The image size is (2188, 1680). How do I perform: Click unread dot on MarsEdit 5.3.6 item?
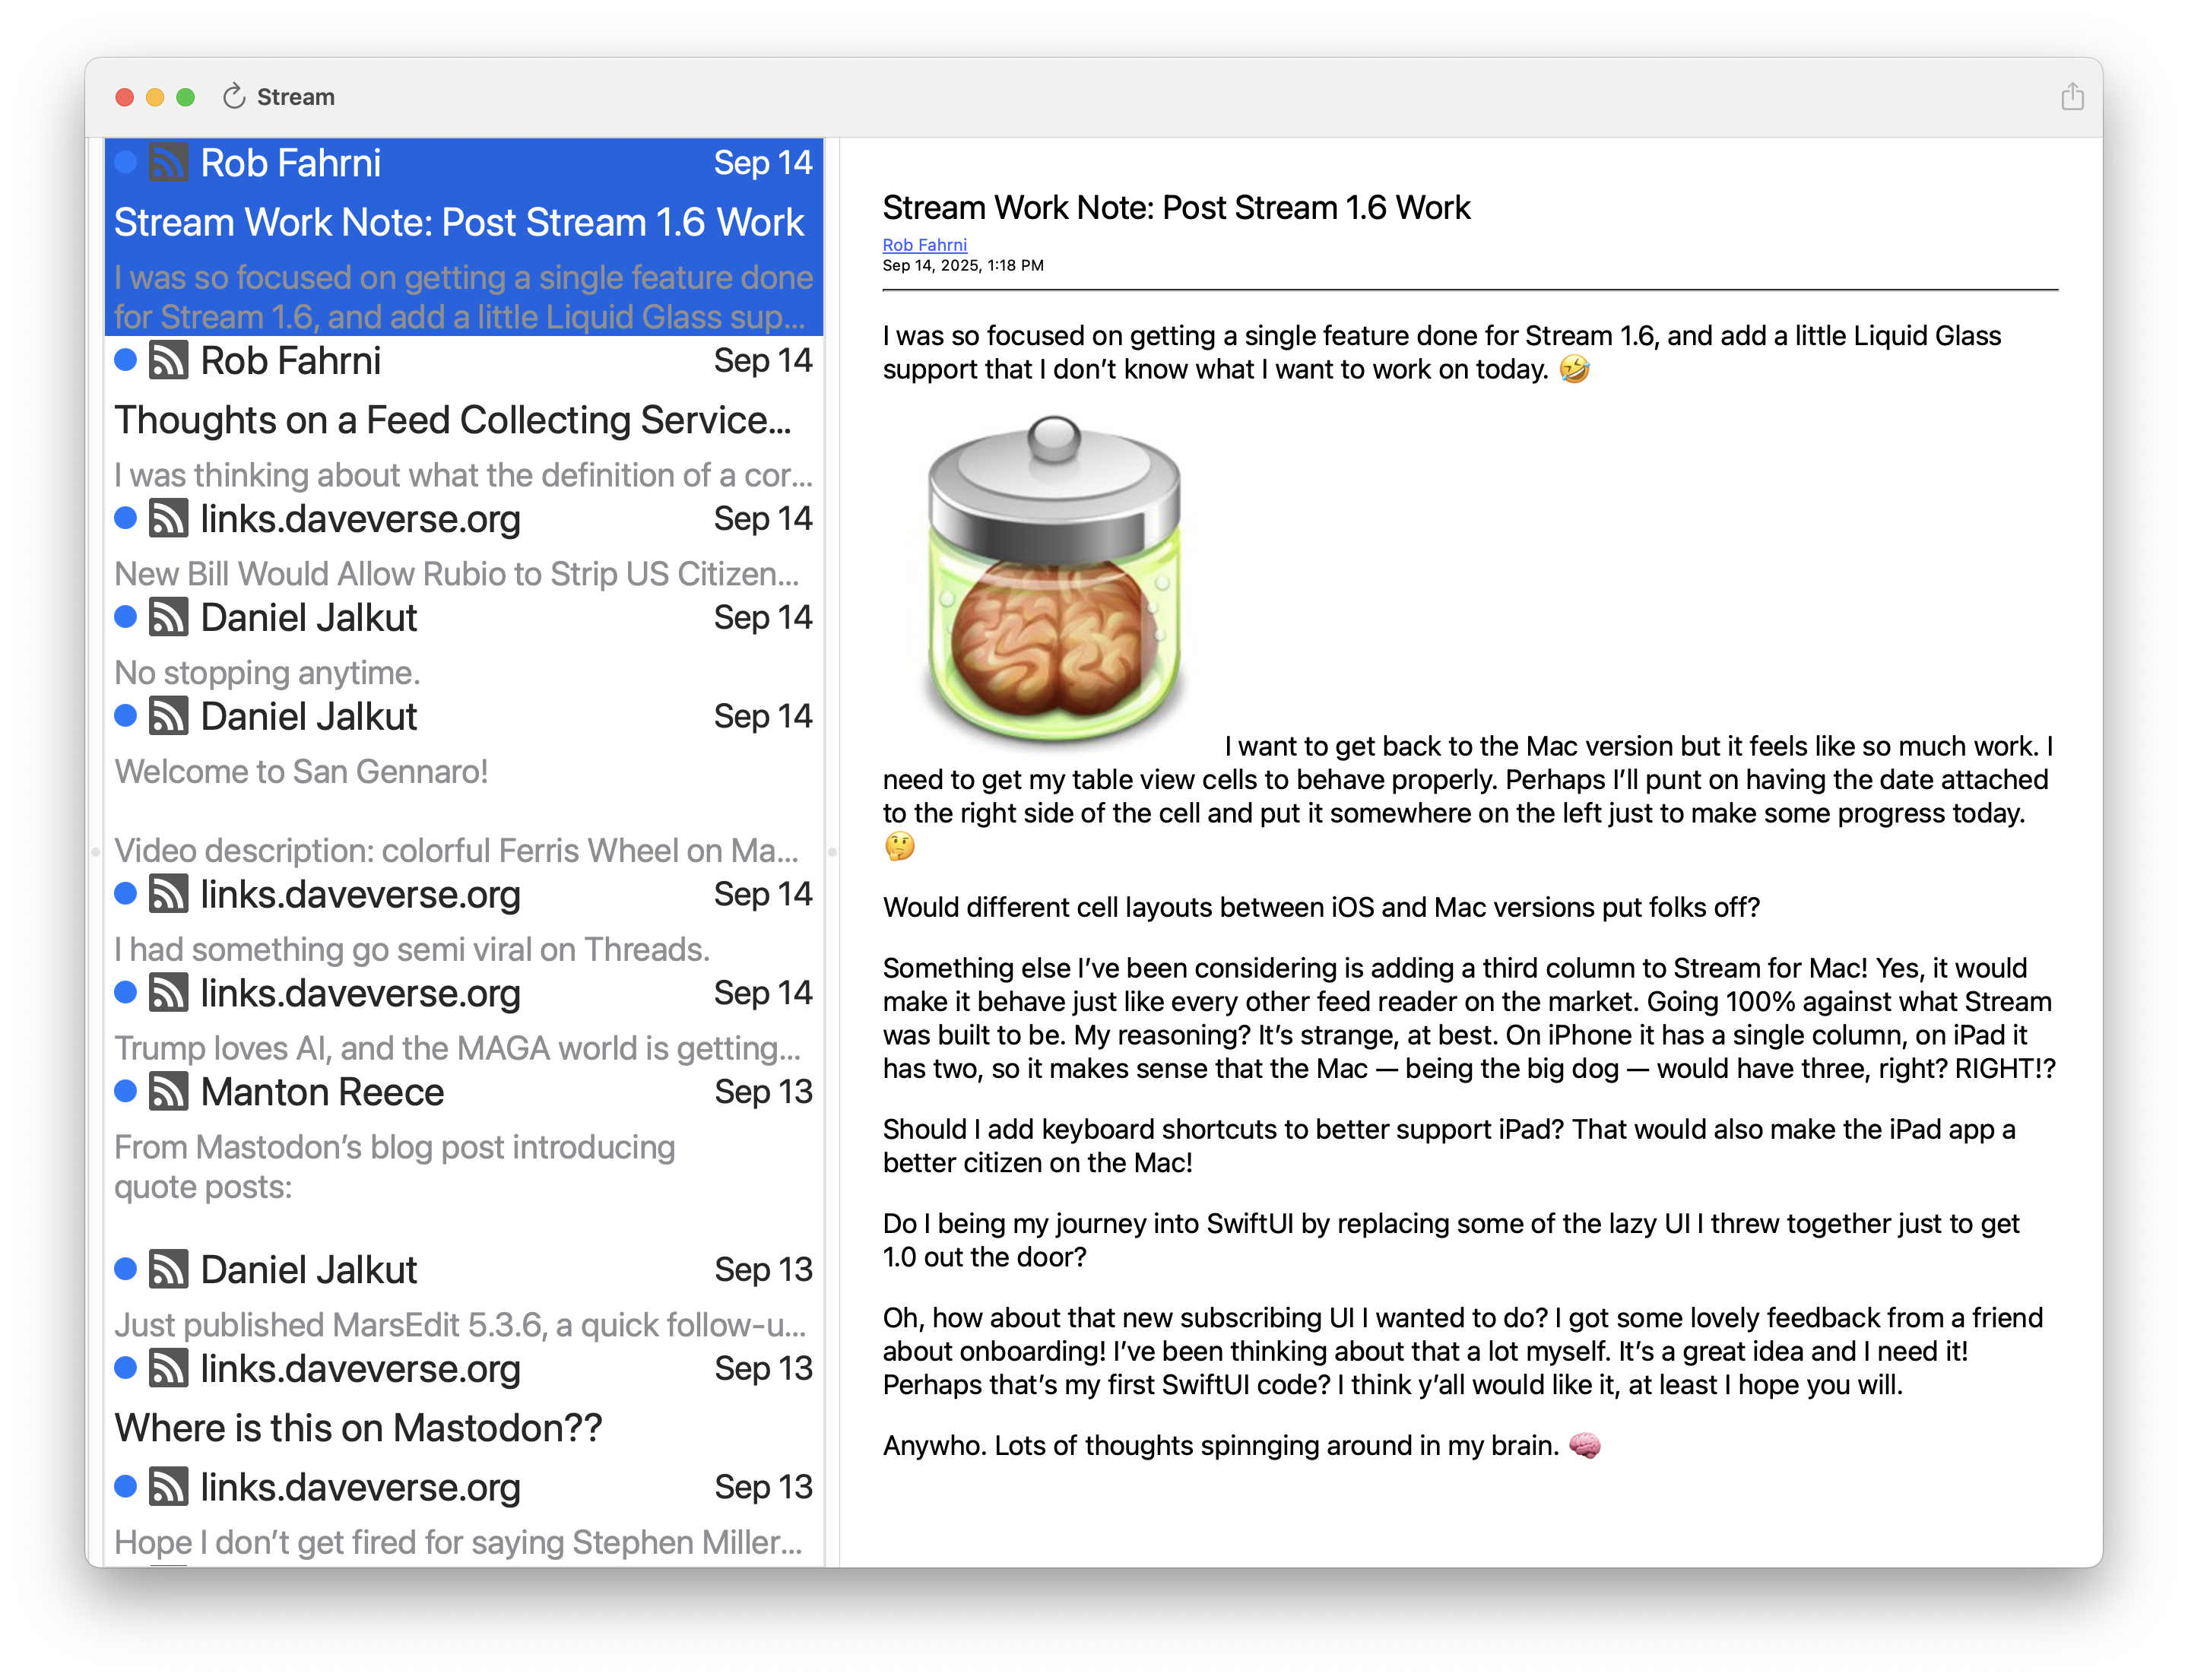coord(125,1268)
